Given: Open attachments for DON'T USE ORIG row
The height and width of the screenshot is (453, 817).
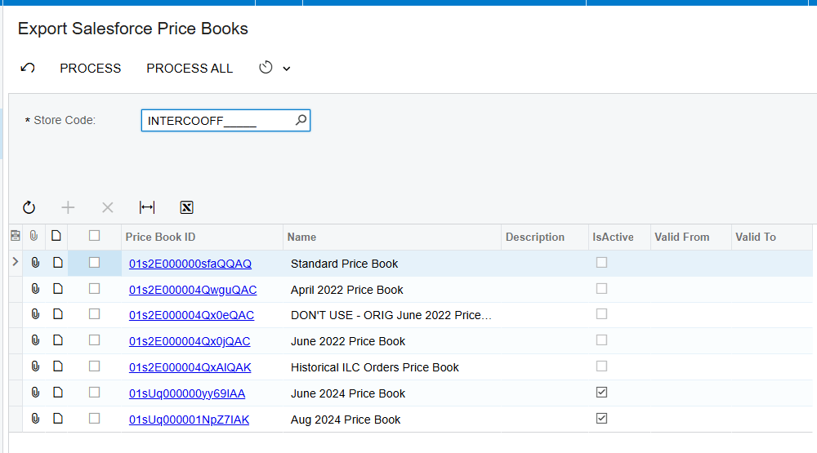Looking at the screenshot, I should [35, 314].
